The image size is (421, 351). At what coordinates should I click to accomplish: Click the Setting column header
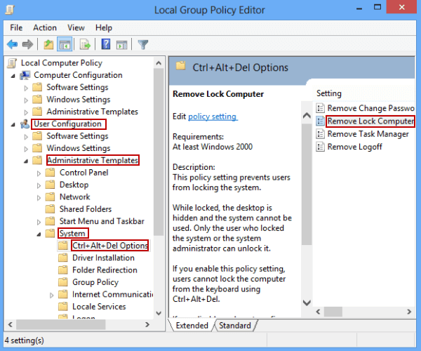pos(329,93)
